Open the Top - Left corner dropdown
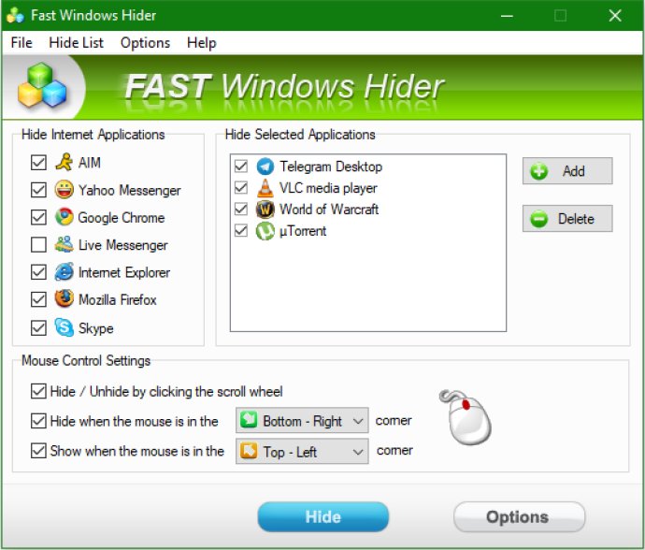The image size is (645, 550). (302, 451)
